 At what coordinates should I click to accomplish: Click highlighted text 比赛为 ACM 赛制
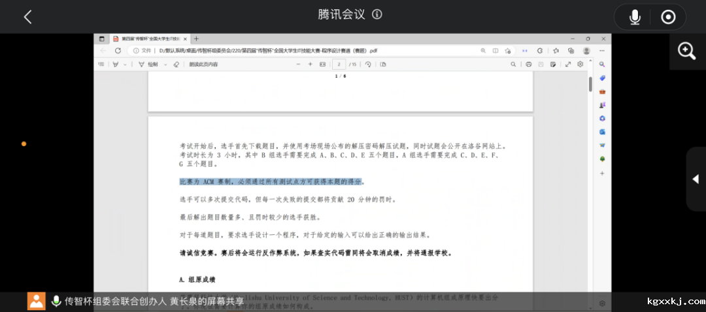point(205,181)
